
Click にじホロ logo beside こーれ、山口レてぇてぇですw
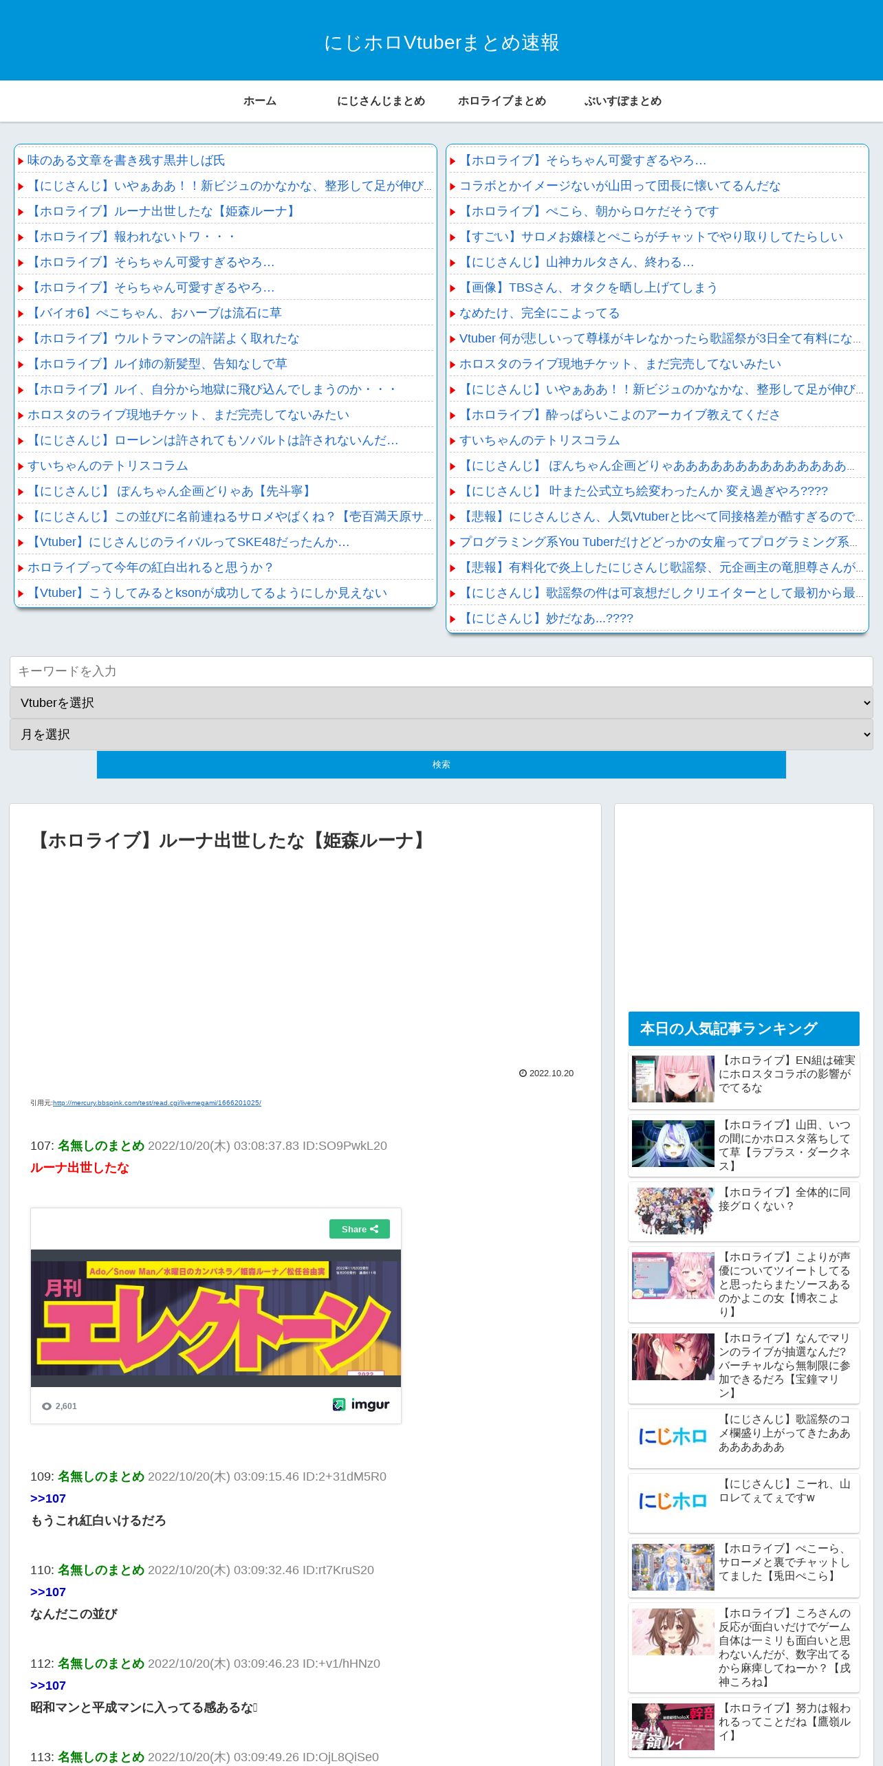(673, 1501)
